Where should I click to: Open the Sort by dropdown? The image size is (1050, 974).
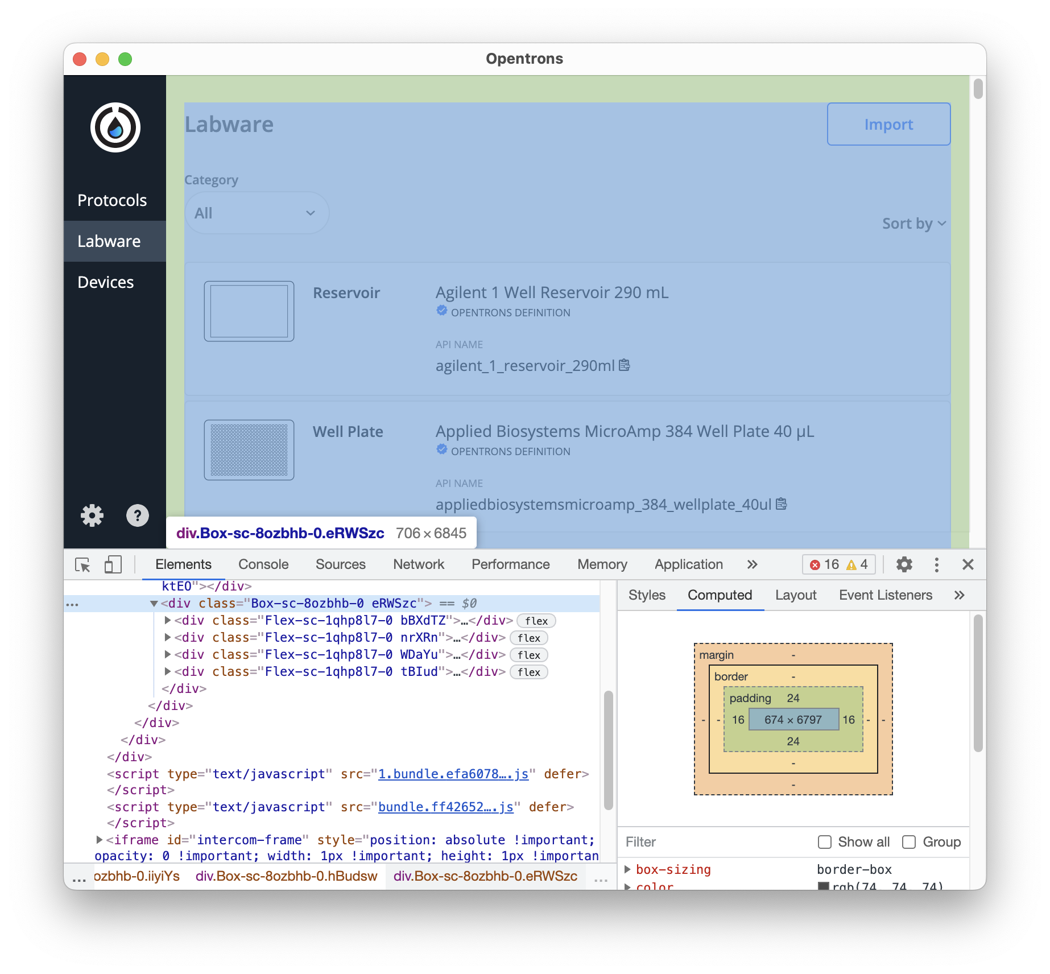click(x=913, y=224)
